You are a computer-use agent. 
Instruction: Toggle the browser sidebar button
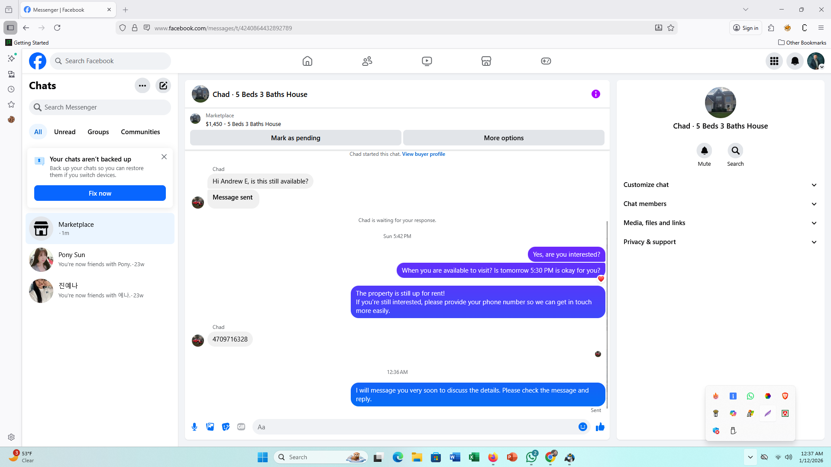click(10, 28)
